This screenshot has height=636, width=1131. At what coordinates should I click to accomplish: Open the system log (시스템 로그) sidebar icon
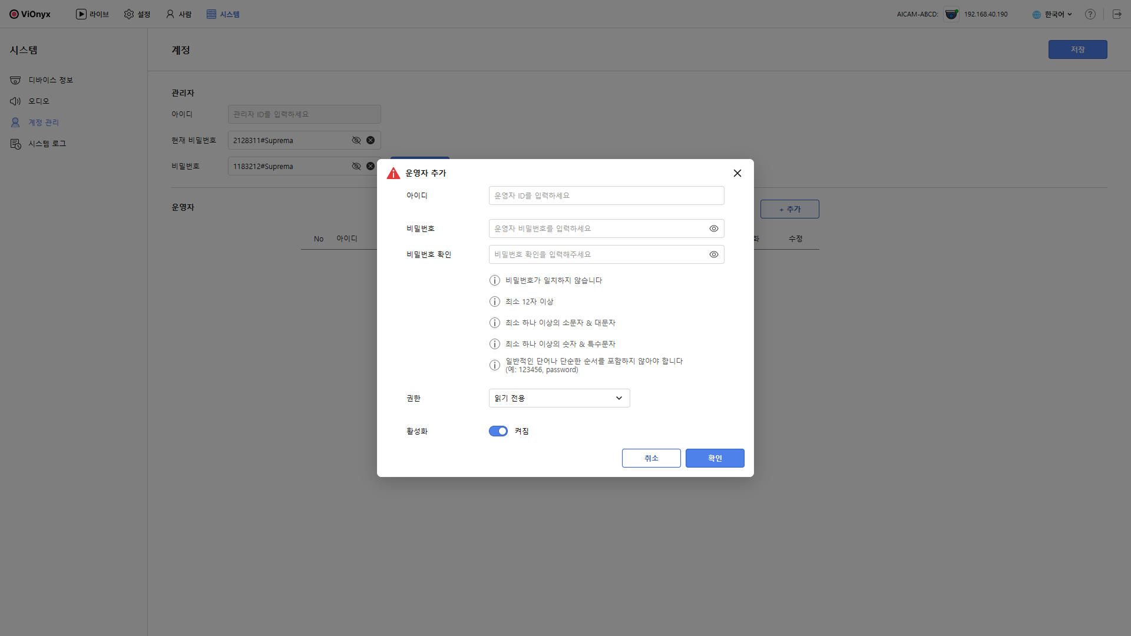coord(15,144)
